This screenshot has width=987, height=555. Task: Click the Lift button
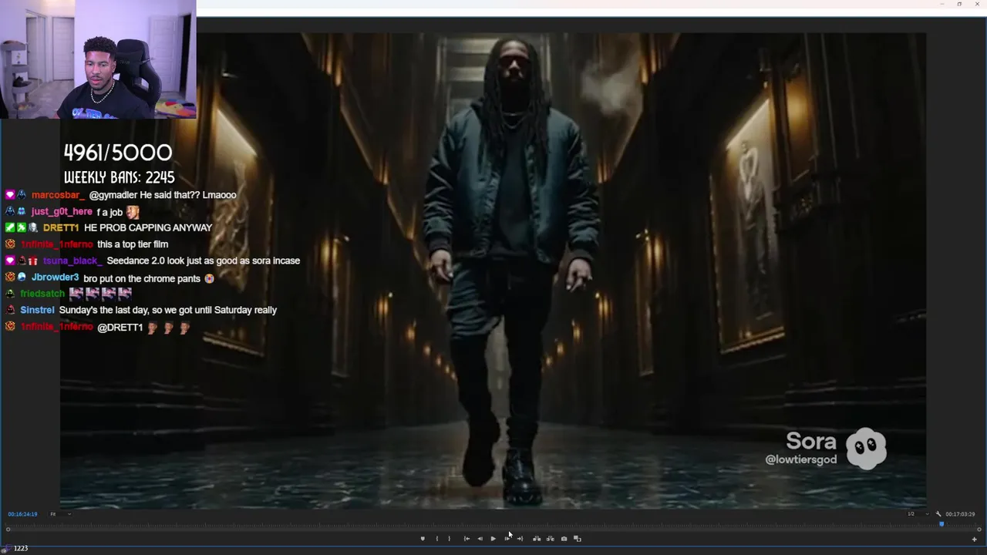(x=537, y=539)
